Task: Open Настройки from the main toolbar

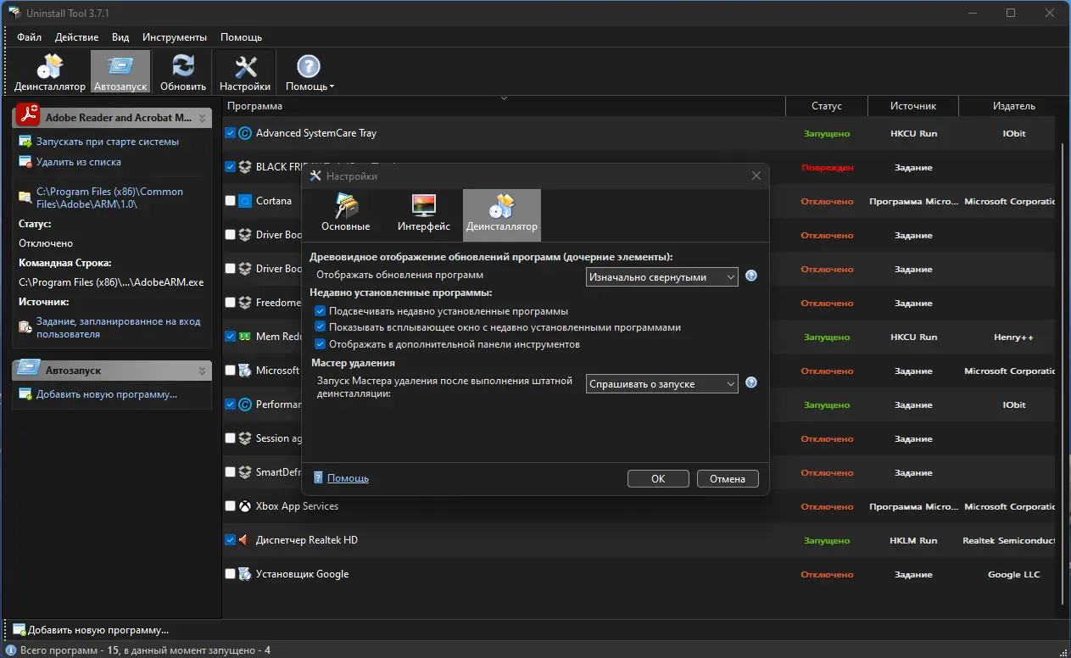Action: (x=245, y=72)
